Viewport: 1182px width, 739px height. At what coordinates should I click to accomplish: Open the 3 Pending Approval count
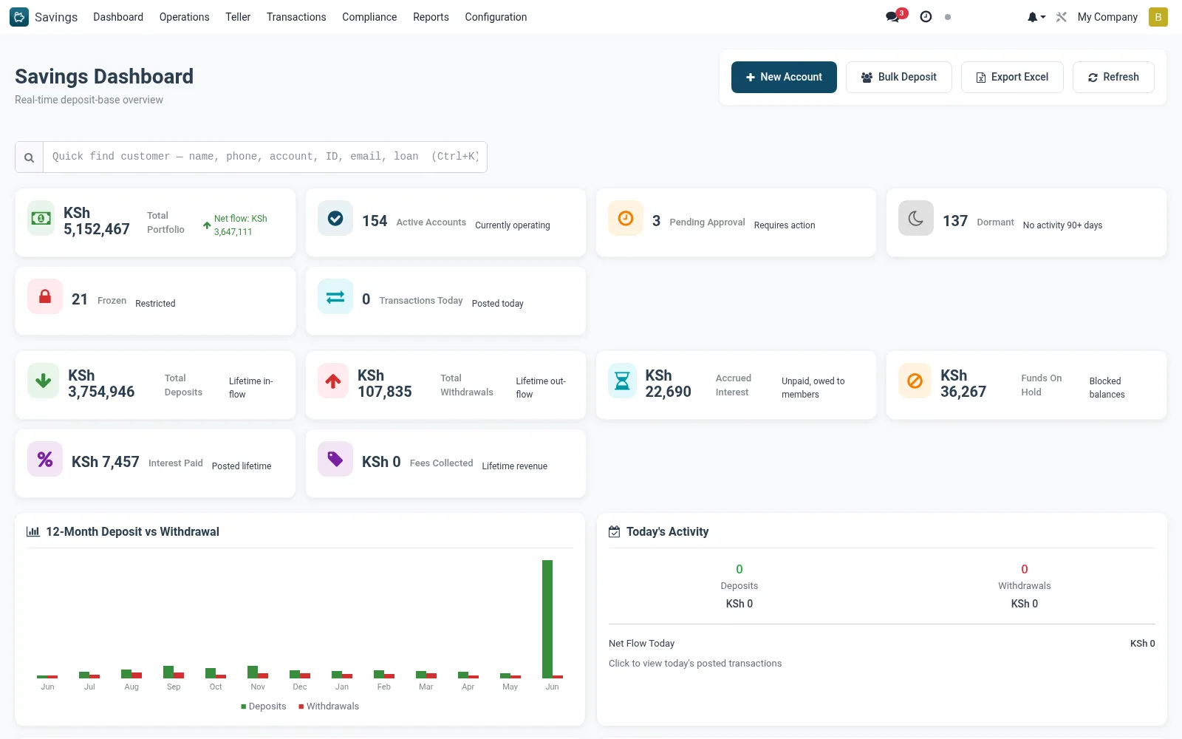click(656, 221)
